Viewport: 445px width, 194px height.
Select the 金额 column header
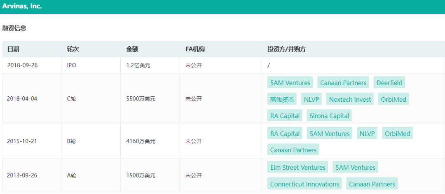(x=132, y=49)
